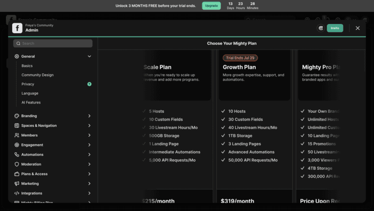Screen dimensions: 374x211
Task: Click the 30 Custom Fields checkmark
Action: pos(223,119)
